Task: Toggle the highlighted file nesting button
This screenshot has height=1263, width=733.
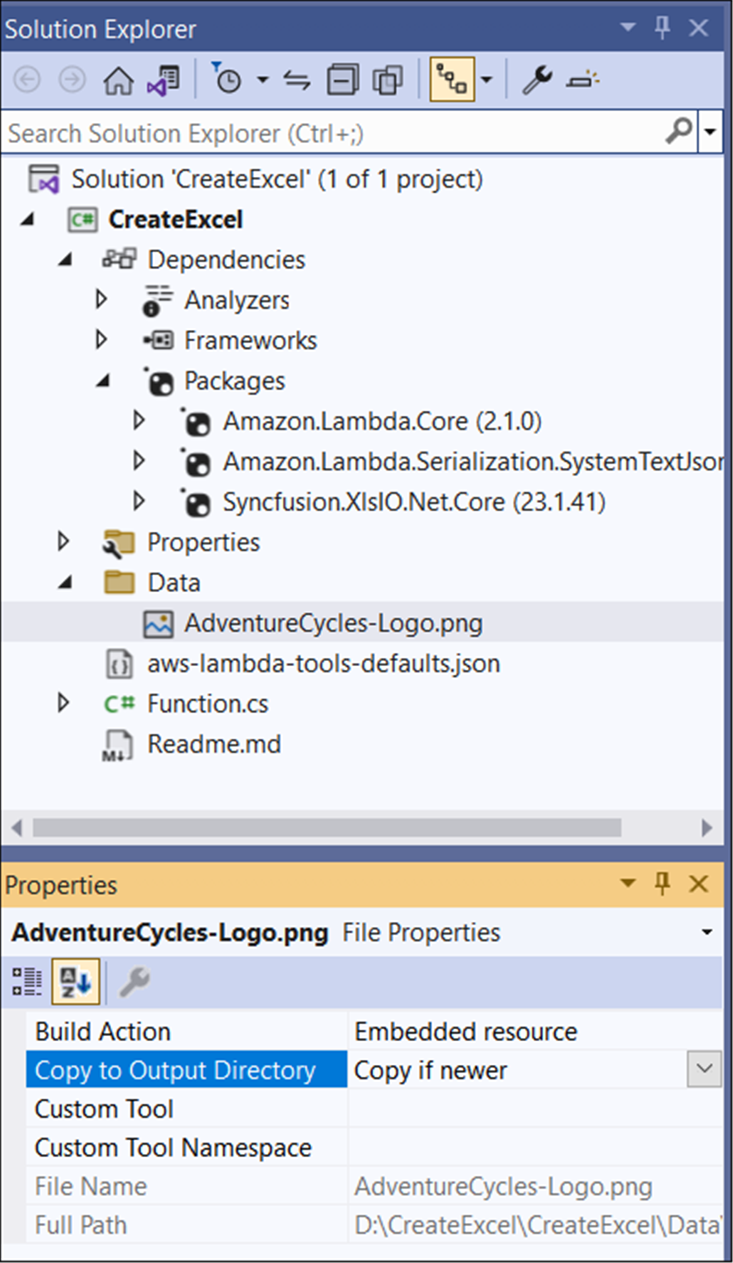Action: (x=452, y=79)
